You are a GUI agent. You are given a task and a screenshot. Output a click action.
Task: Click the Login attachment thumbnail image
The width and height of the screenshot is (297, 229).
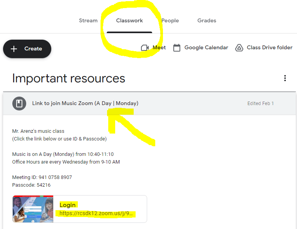click(x=33, y=209)
